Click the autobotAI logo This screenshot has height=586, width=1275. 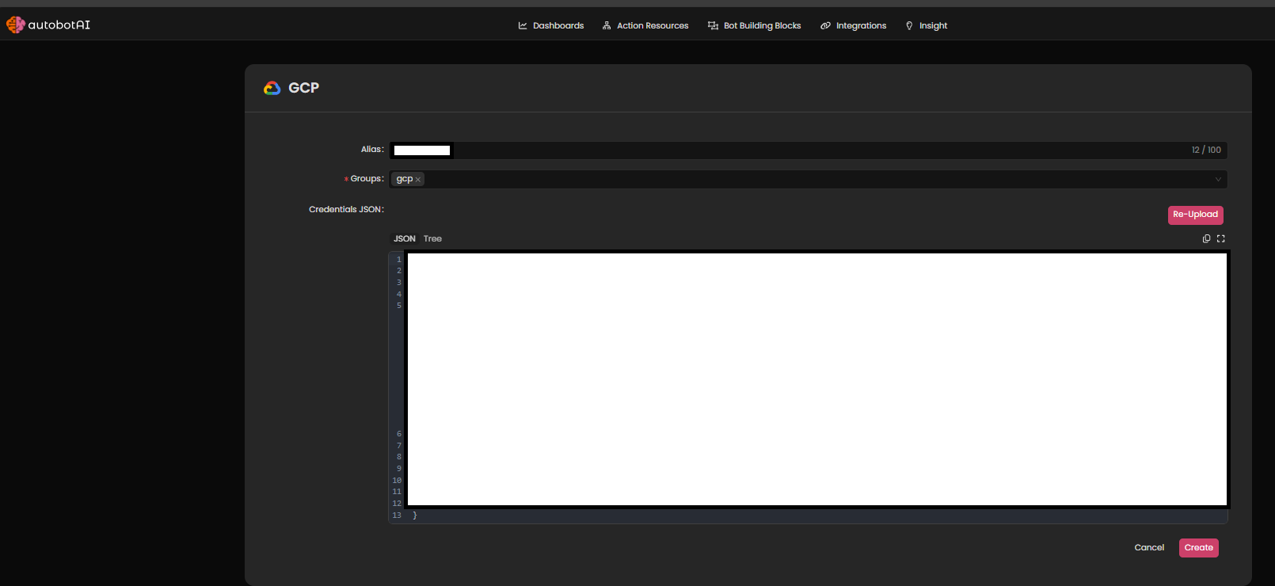click(48, 25)
